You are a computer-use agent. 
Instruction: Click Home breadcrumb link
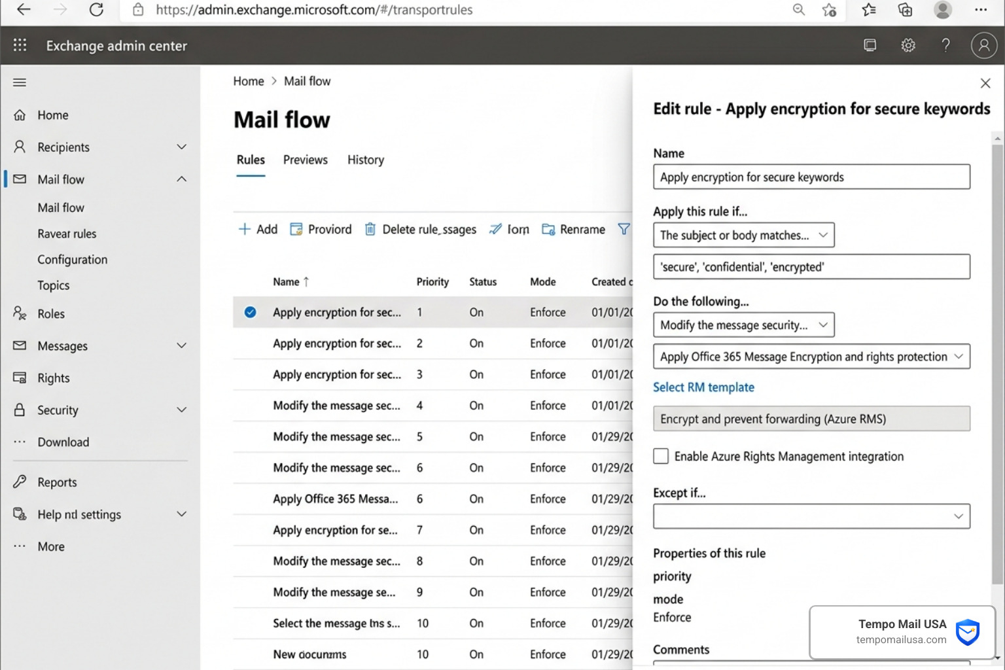249,81
